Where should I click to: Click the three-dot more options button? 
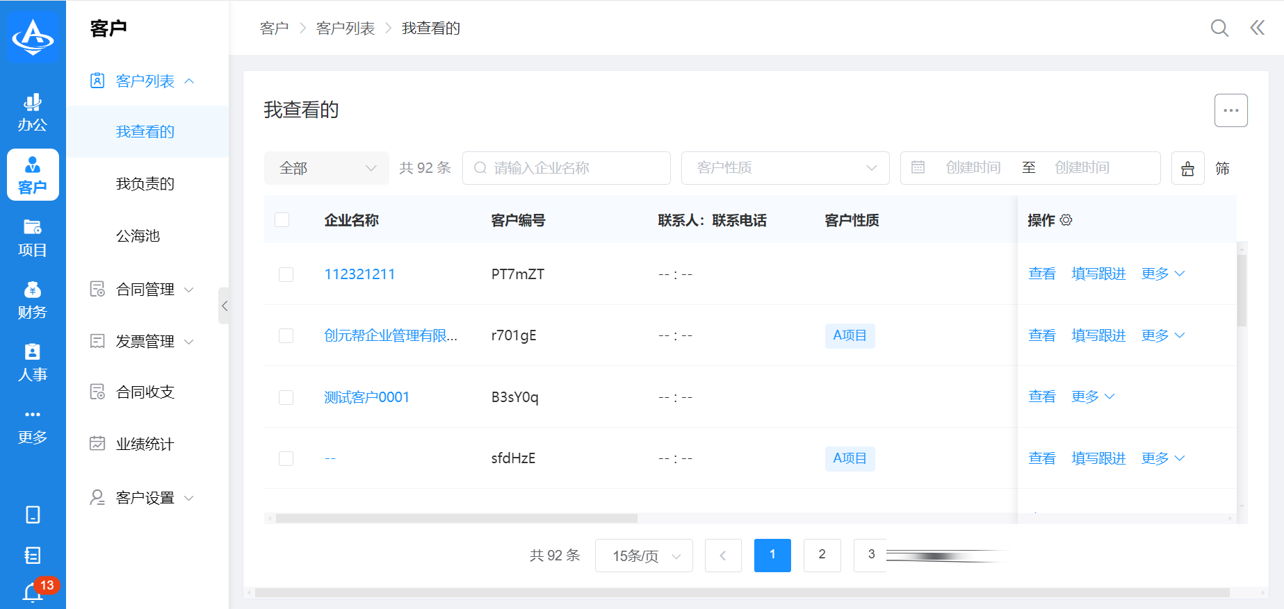point(1230,110)
